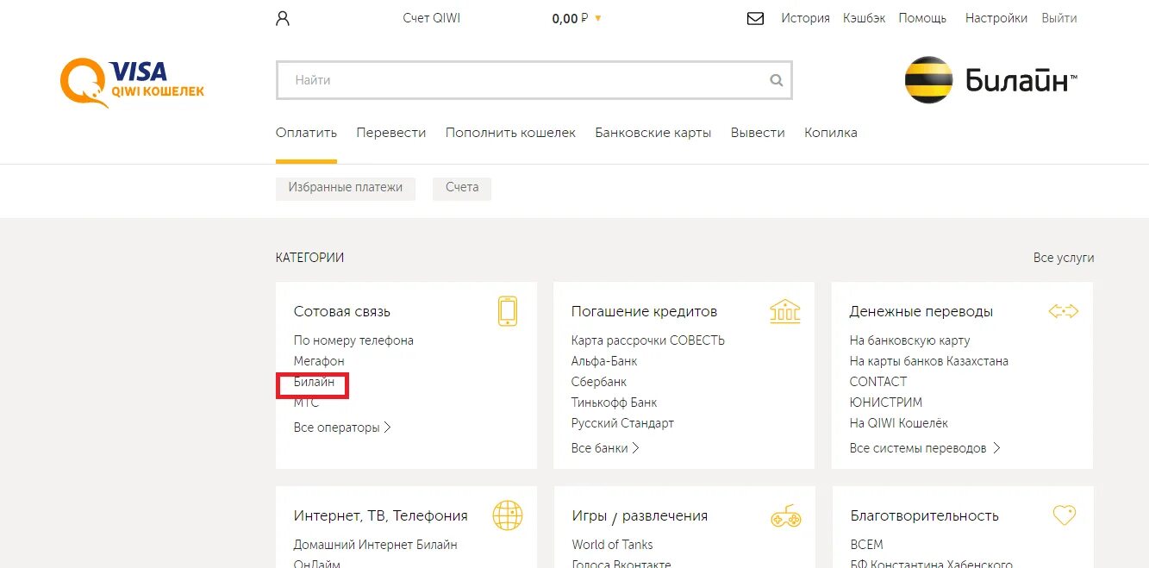Screen dimensions: 1149x568
Task: Click the search magnifier icon
Action: point(777,80)
